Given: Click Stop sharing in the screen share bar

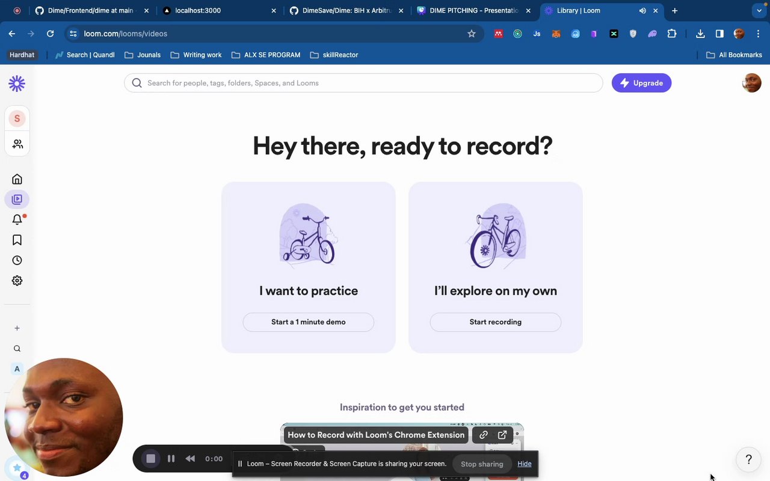Looking at the screenshot, I should (482, 464).
